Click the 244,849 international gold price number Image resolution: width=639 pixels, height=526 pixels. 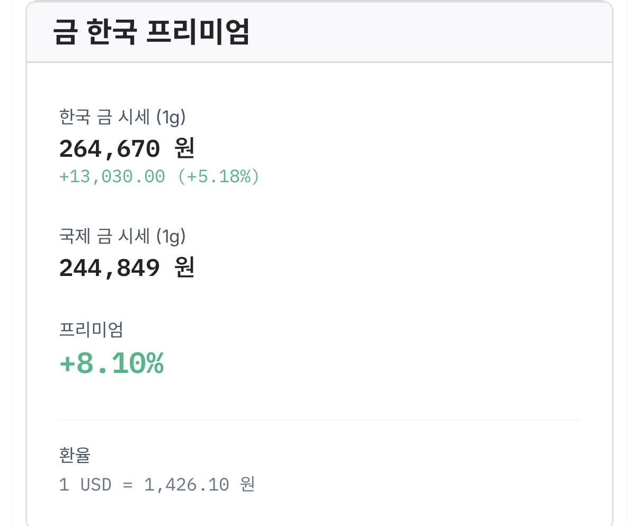(110, 268)
